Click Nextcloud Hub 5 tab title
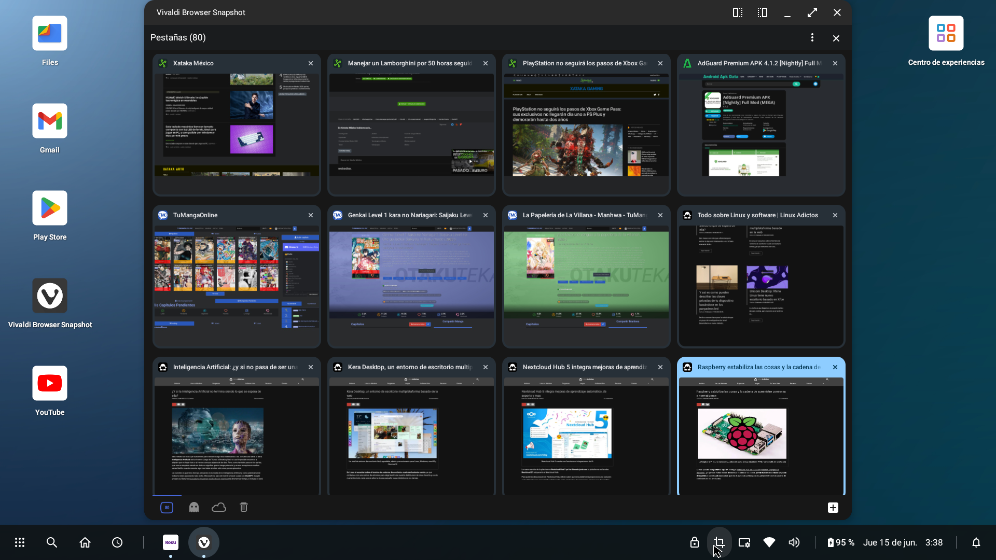The image size is (996, 560). coord(585,367)
